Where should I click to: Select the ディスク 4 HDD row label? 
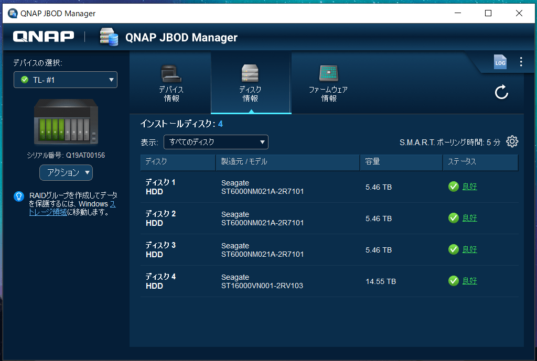click(x=160, y=281)
